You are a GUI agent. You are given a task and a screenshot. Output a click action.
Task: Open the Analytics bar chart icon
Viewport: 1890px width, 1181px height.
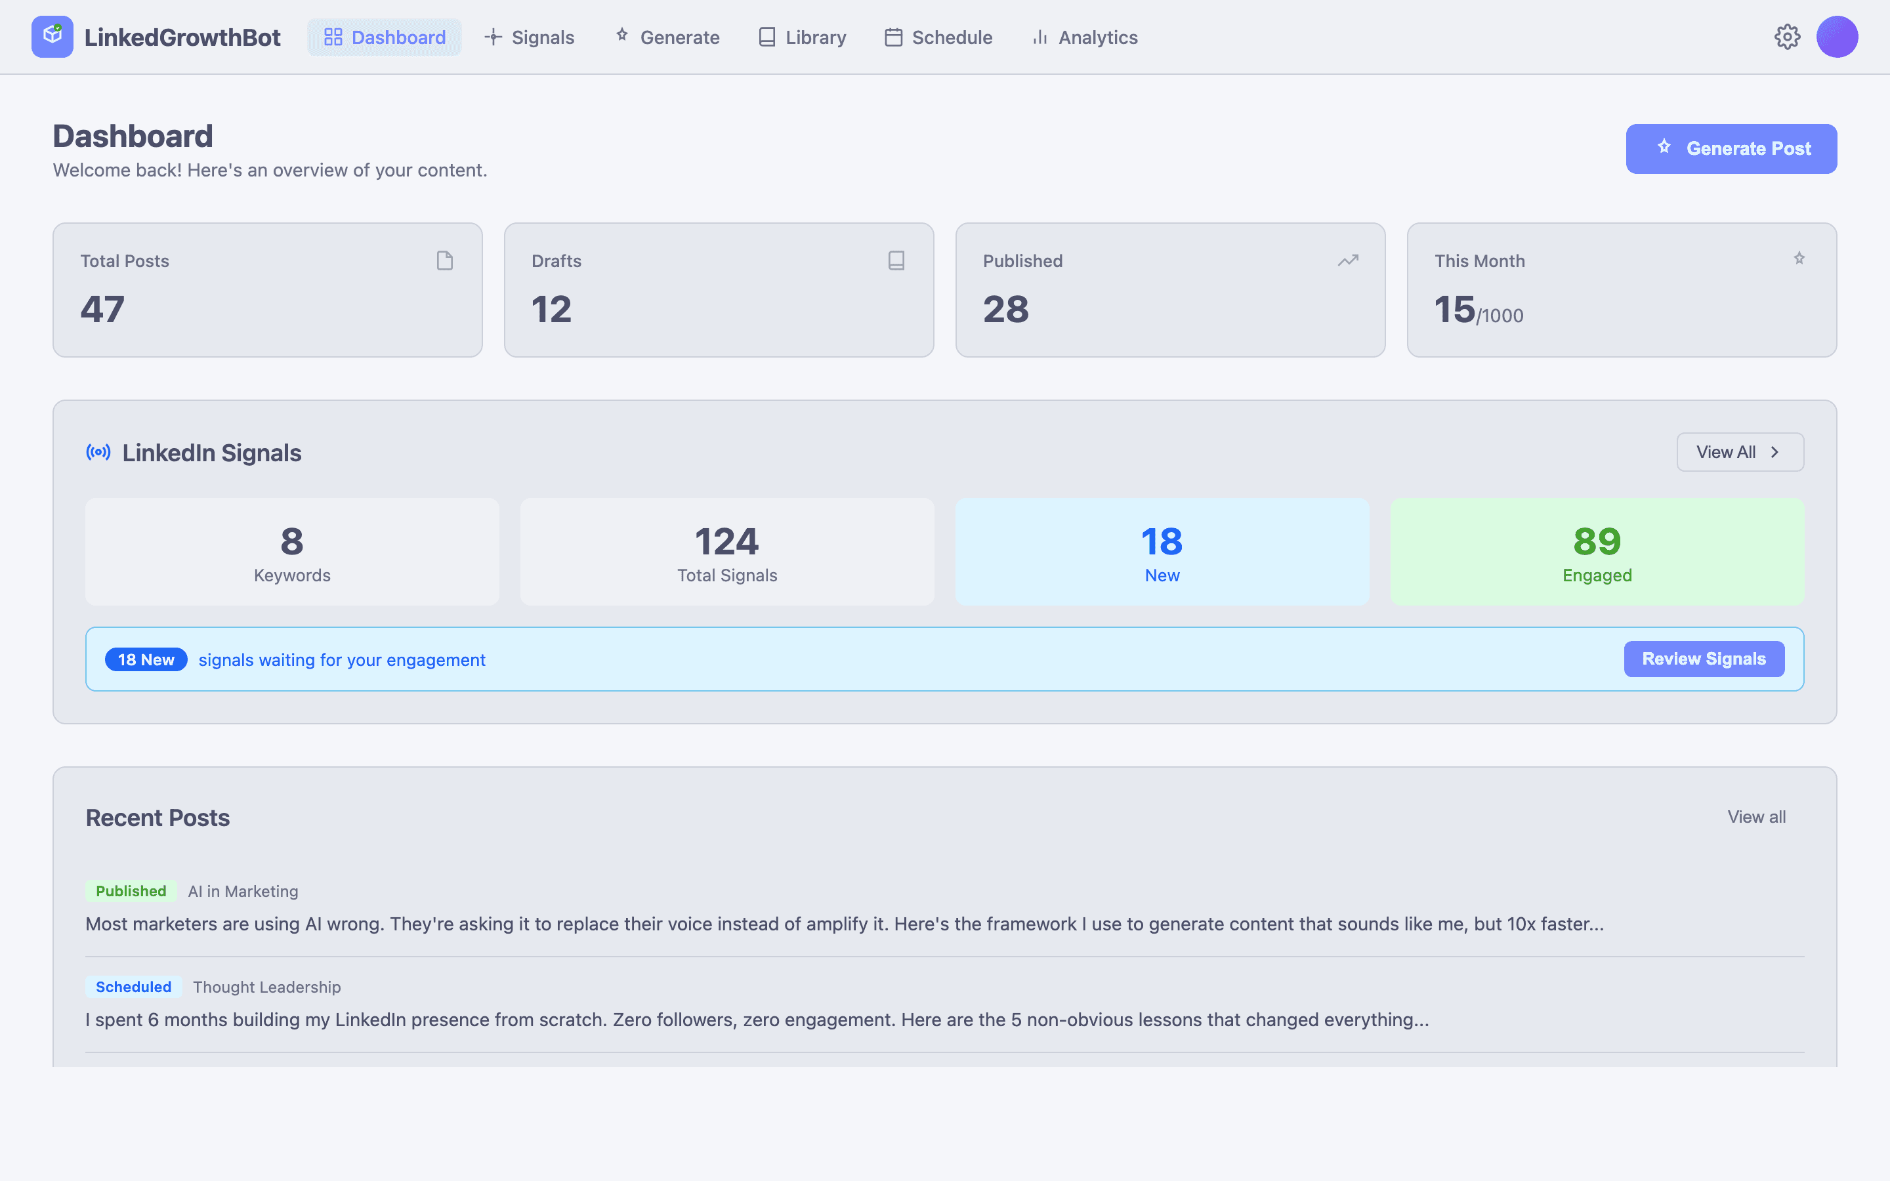point(1040,37)
